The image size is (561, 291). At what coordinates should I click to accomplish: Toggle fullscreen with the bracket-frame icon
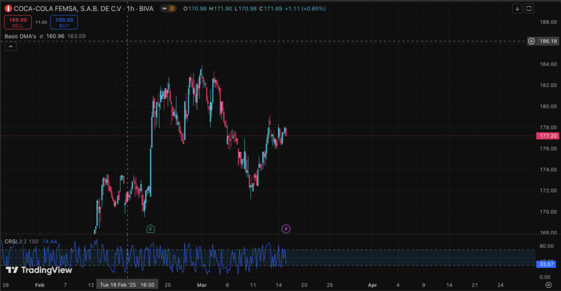(529, 9)
